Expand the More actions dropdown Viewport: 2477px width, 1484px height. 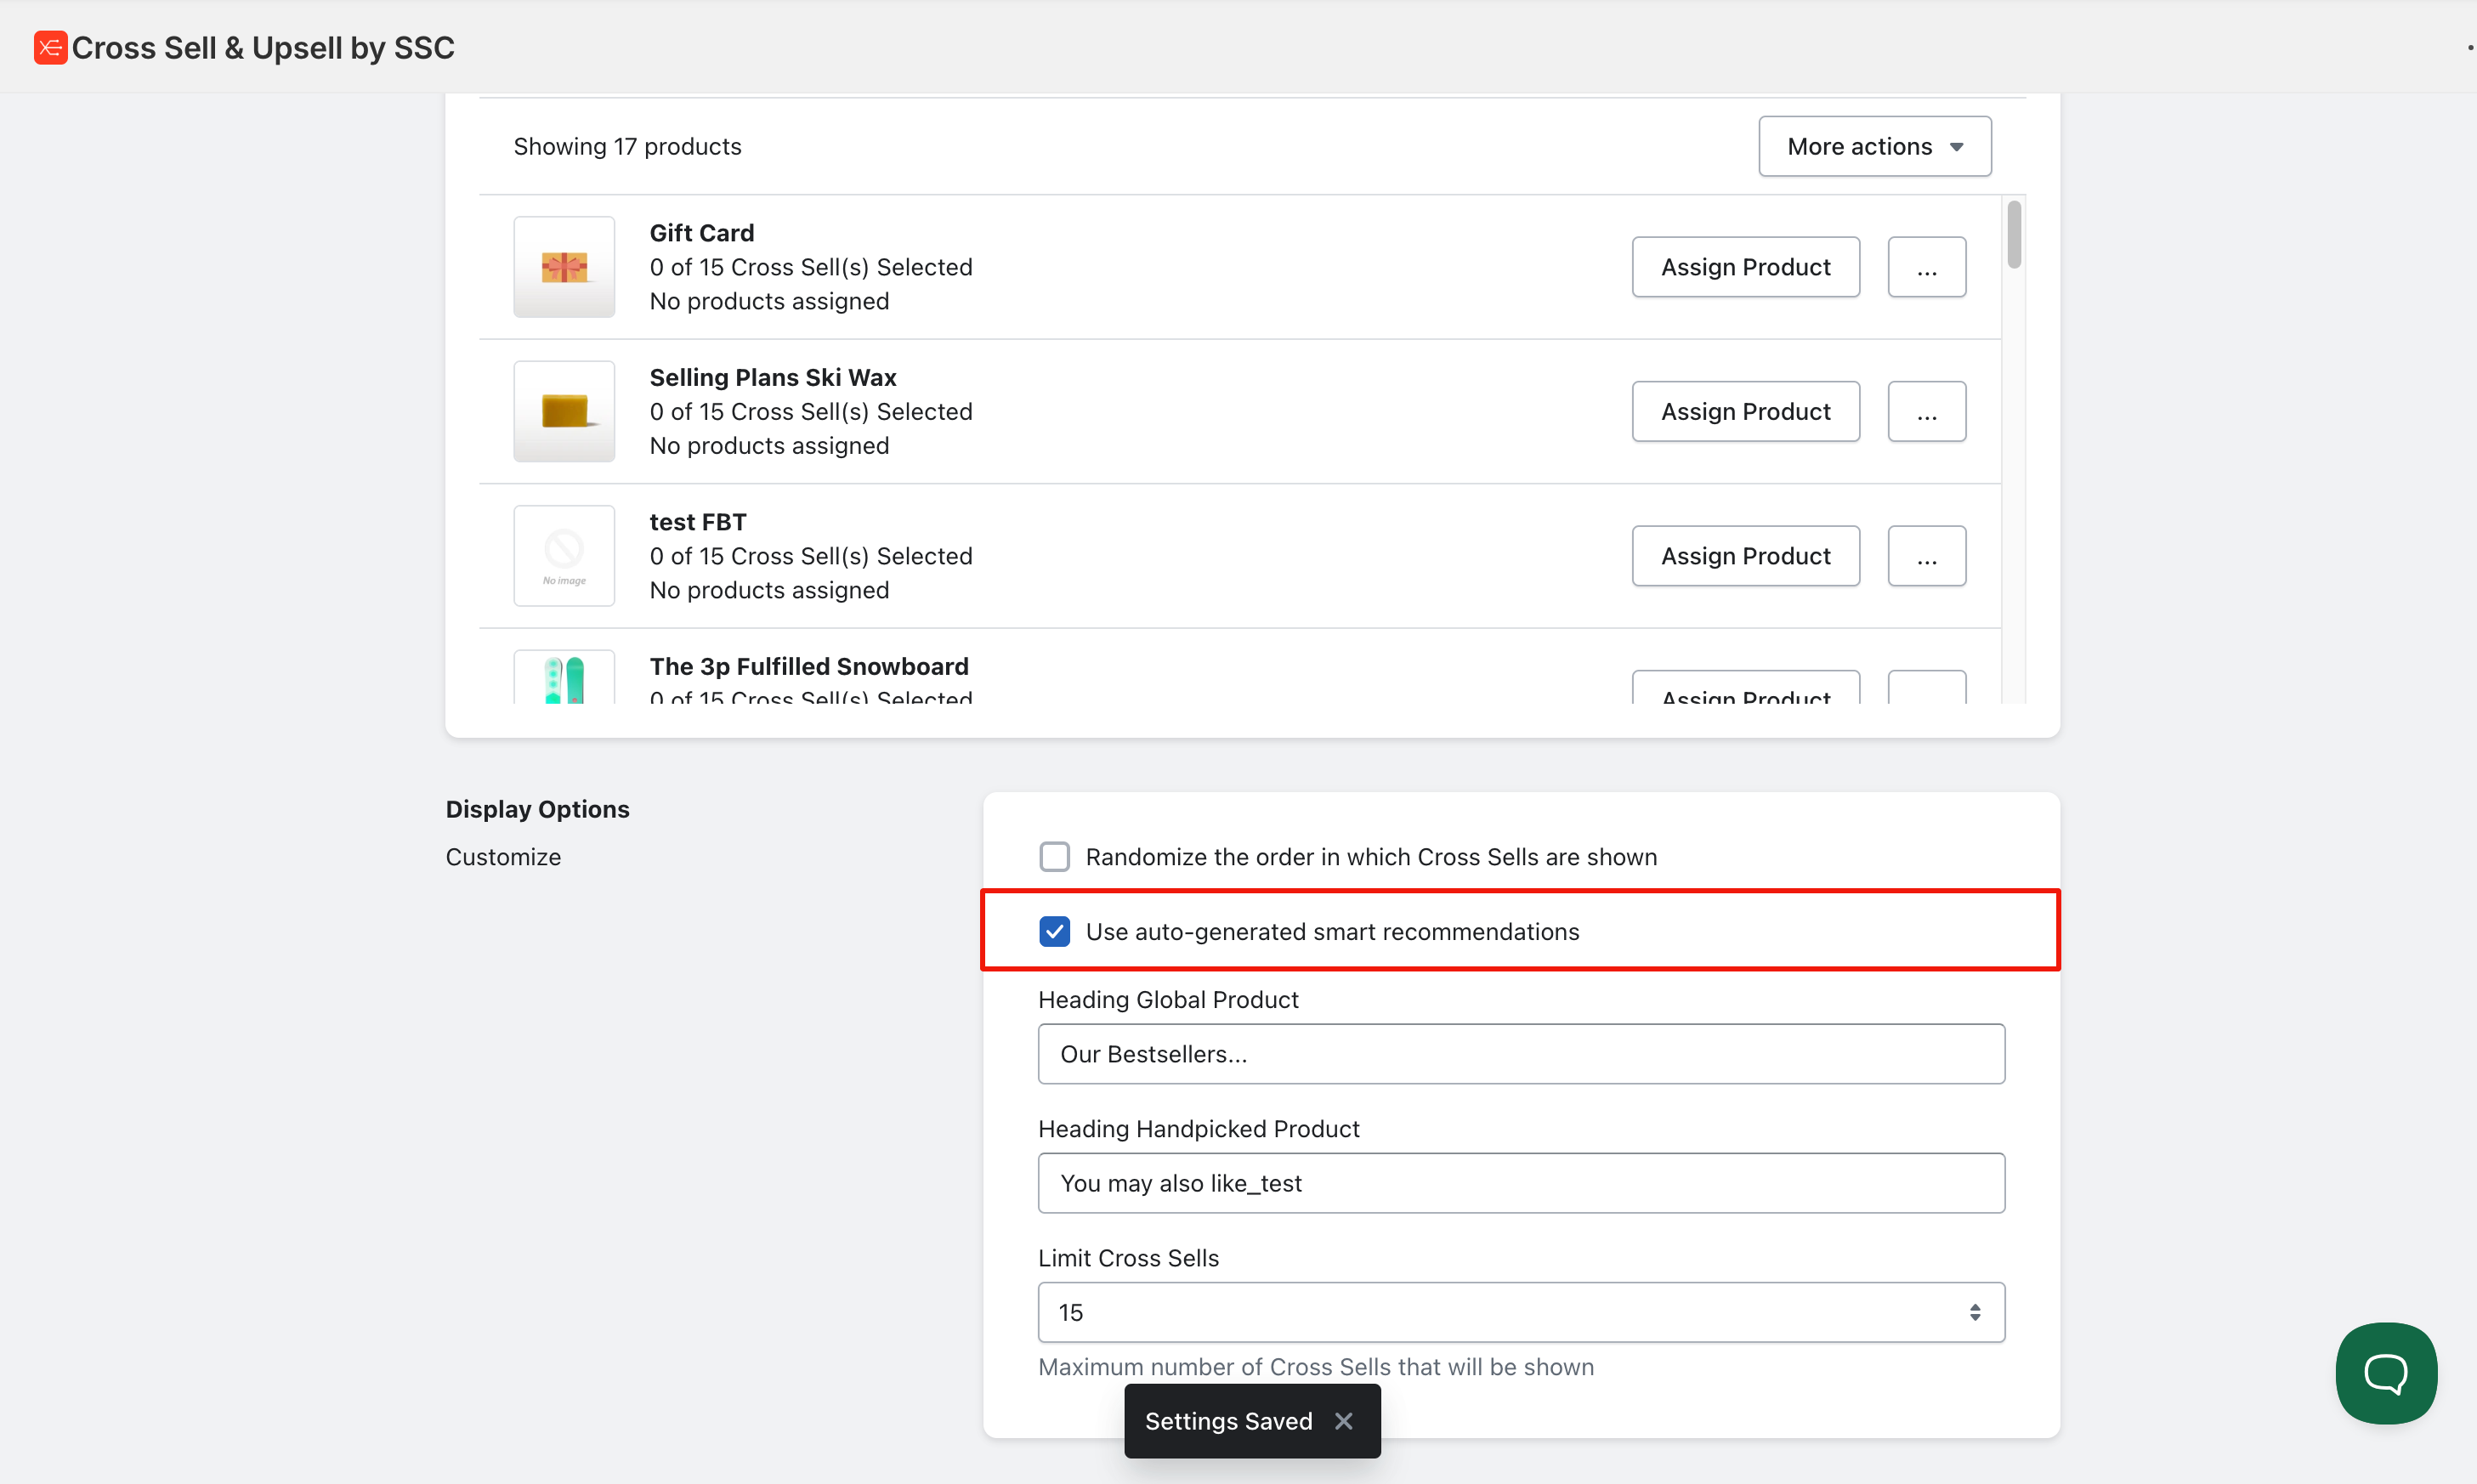coord(1874,146)
